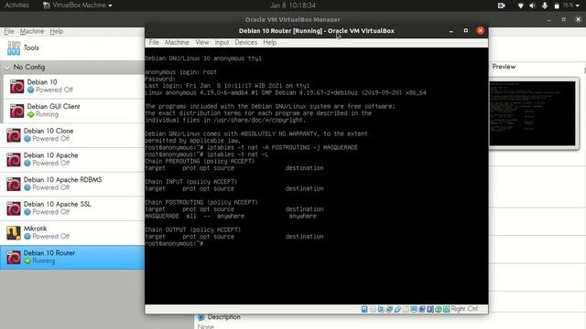Open the VM window Machine menu

[177, 43]
